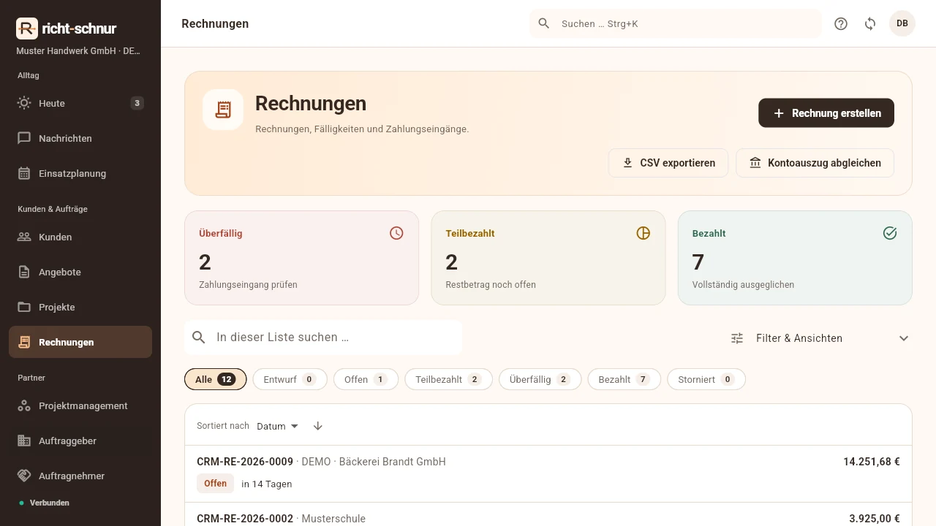This screenshot has width=936, height=526.
Task: Click the Verbunden status indicator
Action: point(44,503)
